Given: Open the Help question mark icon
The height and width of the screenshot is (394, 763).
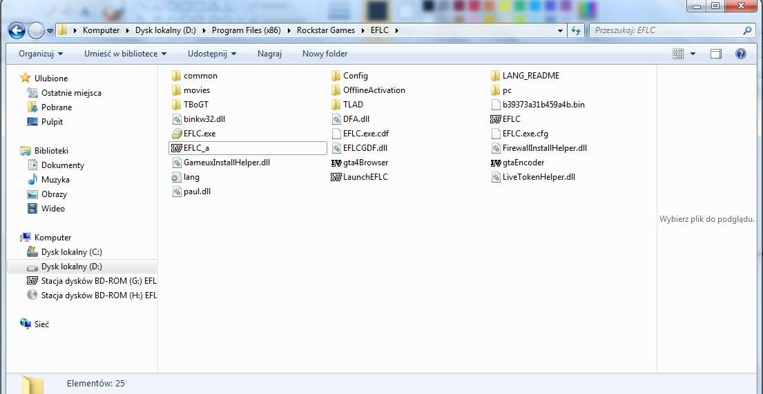Looking at the screenshot, I should click(741, 54).
